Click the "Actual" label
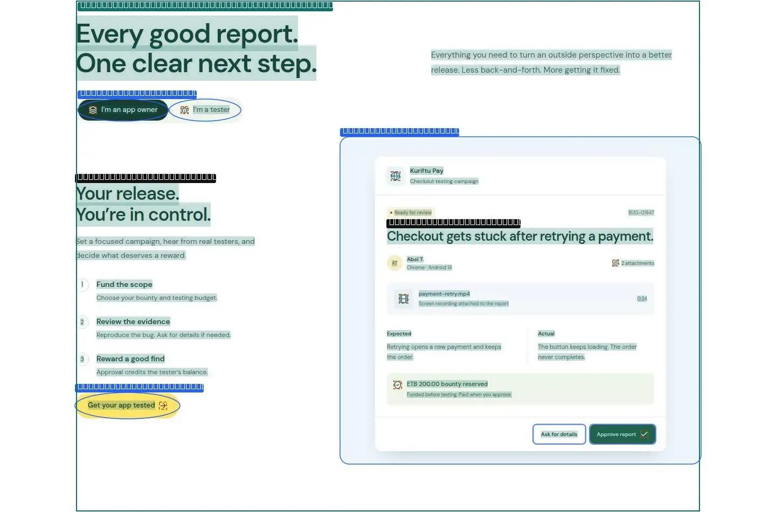The image size is (776, 512). (546, 334)
